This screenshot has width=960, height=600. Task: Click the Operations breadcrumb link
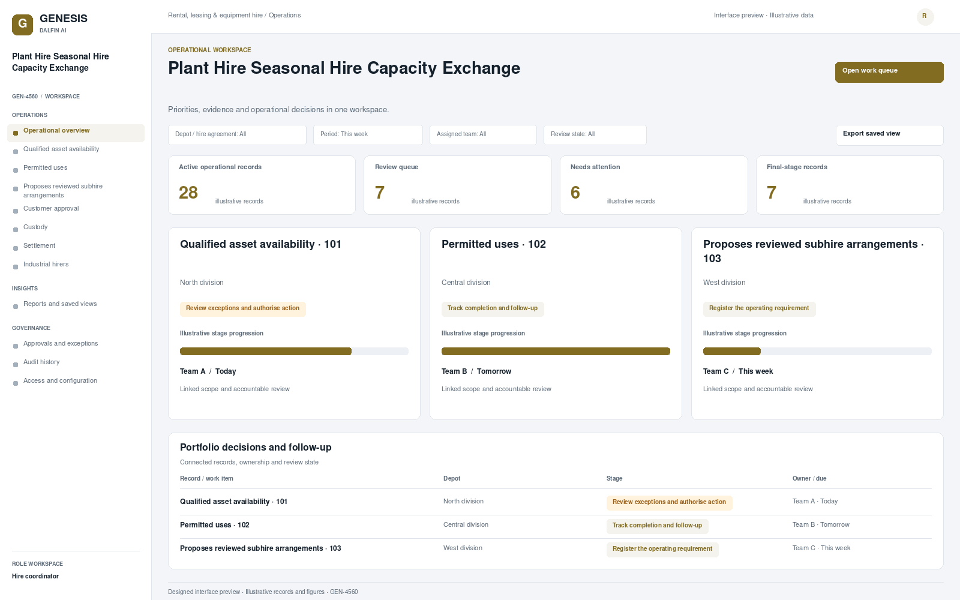(x=284, y=16)
